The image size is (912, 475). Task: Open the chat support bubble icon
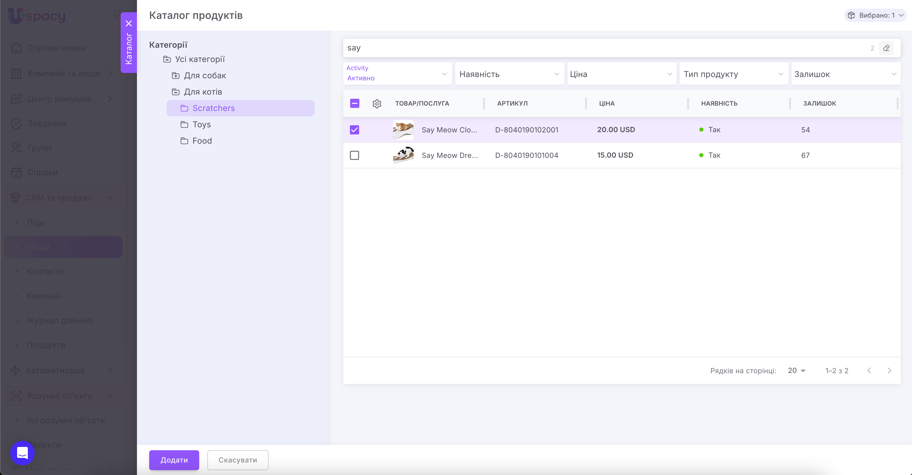22,453
